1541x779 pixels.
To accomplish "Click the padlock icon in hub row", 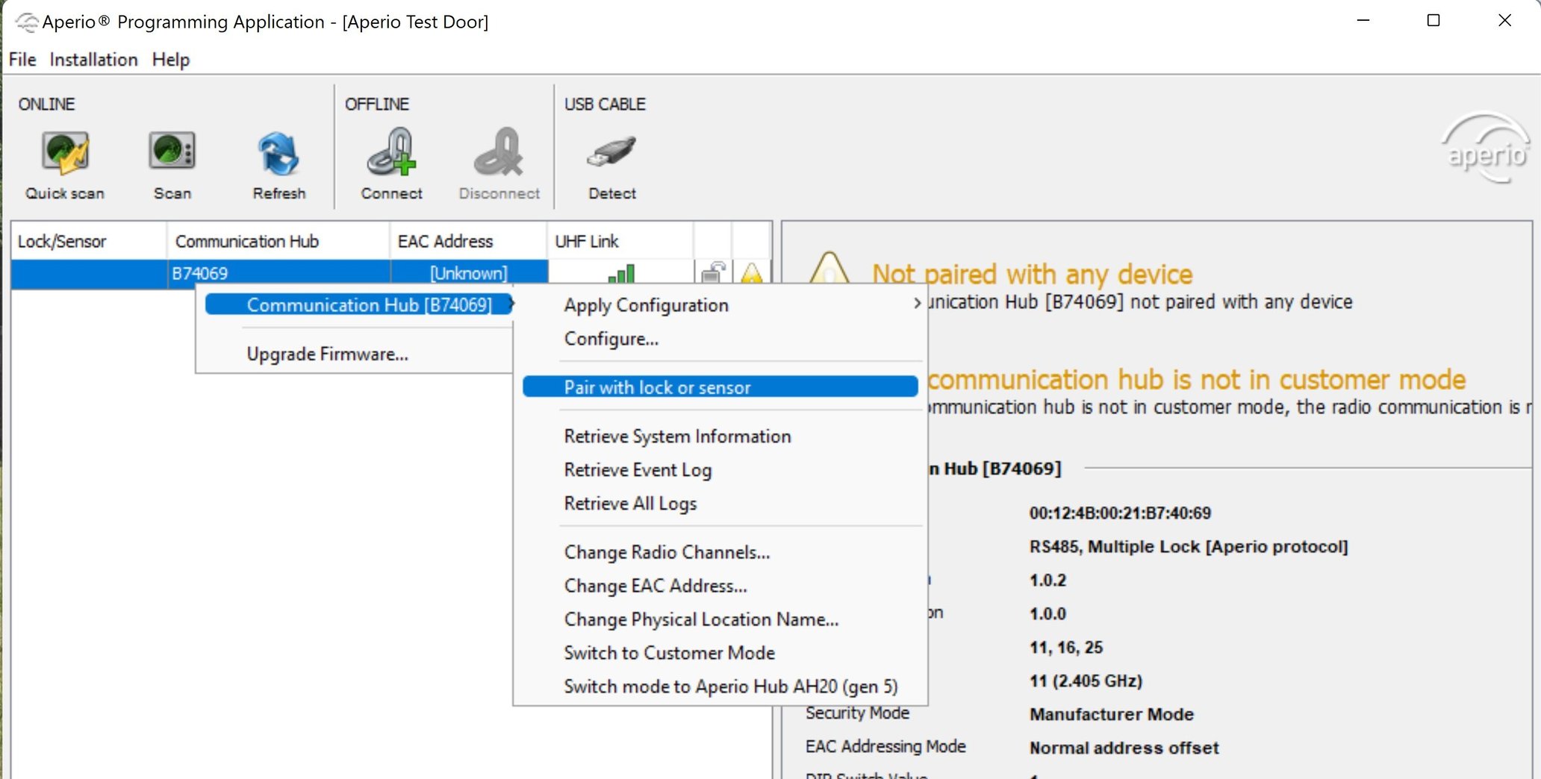I will [713, 273].
